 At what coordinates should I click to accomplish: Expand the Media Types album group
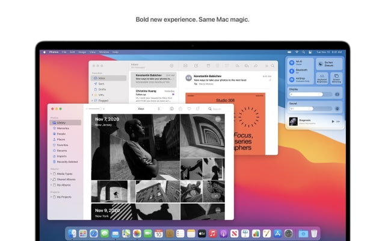point(51,173)
